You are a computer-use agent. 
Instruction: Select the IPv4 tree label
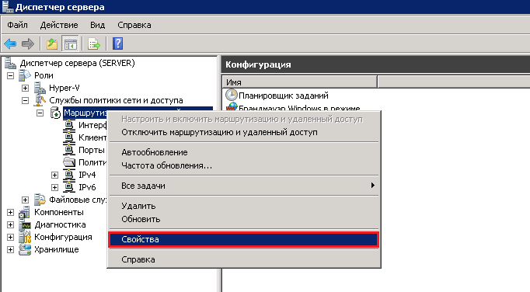click(87, 175)
